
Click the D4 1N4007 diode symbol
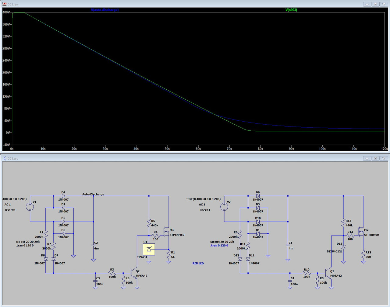[x=63, y=196]
